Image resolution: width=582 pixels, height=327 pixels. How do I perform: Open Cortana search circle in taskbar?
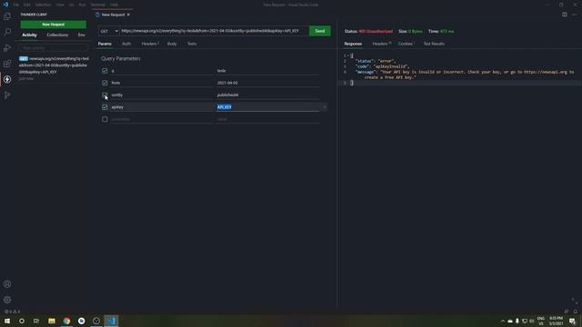click(x=22, y=321)
